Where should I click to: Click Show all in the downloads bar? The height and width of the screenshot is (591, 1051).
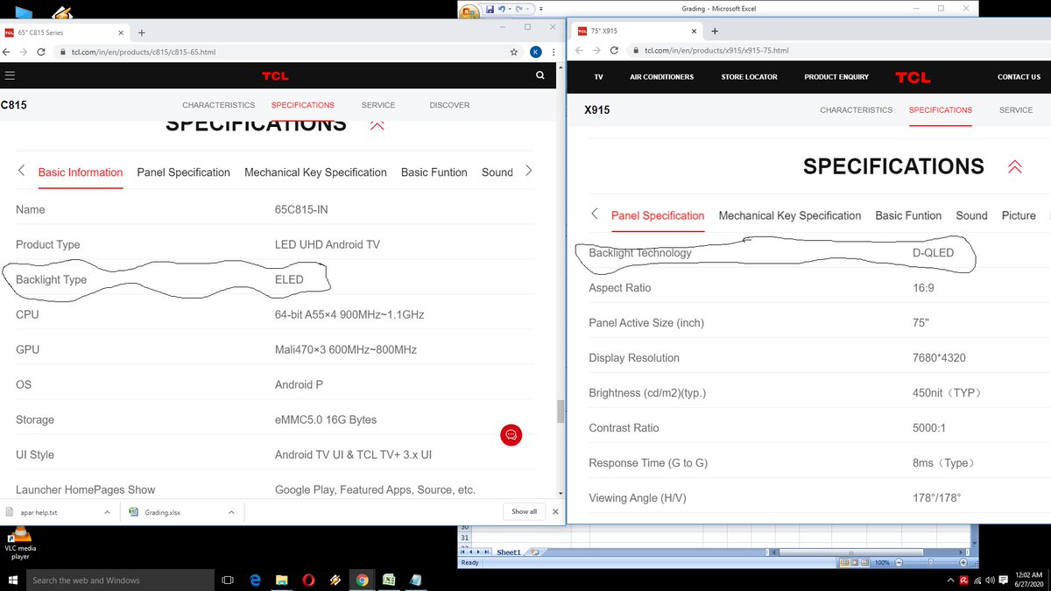pos(524,511)
